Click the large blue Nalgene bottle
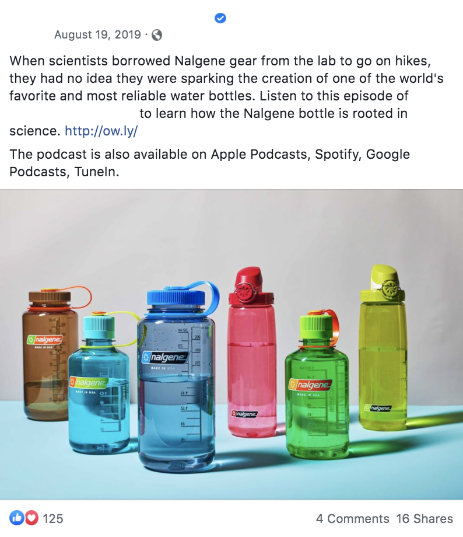This screenshot has height=537, width=463. (x=177, y=376)
